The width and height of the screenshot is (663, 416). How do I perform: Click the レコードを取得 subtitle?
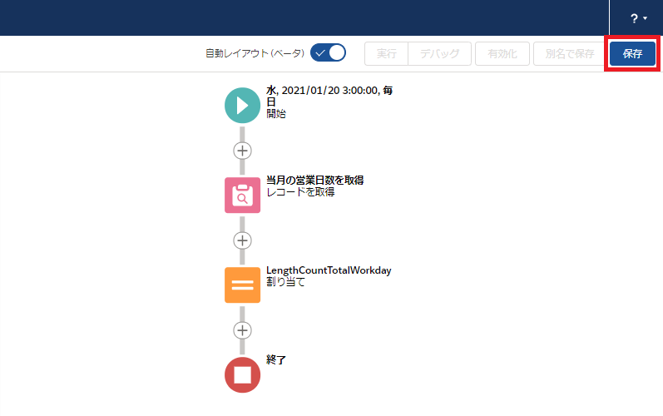300,192
